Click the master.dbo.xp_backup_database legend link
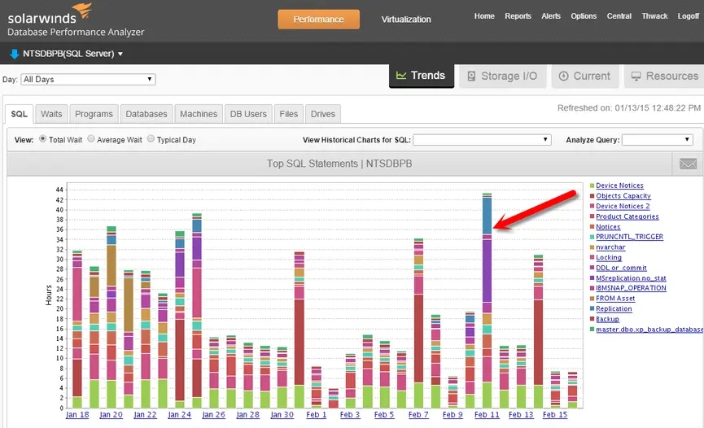This screenshot has height=428, width=704. point(649,330)
